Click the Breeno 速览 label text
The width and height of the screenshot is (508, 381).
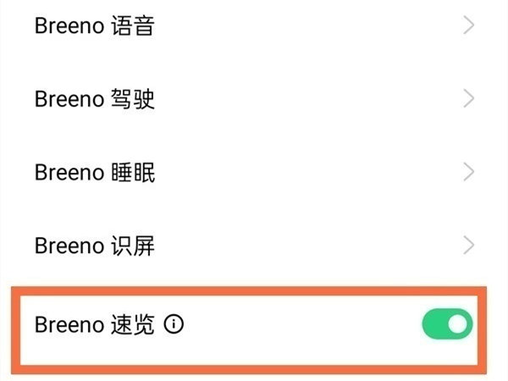point(94,325)
